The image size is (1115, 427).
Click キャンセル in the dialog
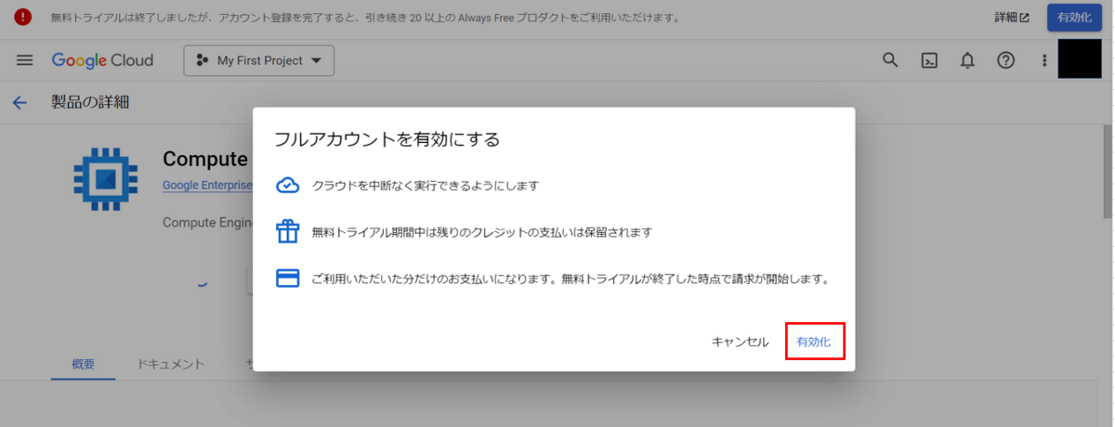pos(741,342)
